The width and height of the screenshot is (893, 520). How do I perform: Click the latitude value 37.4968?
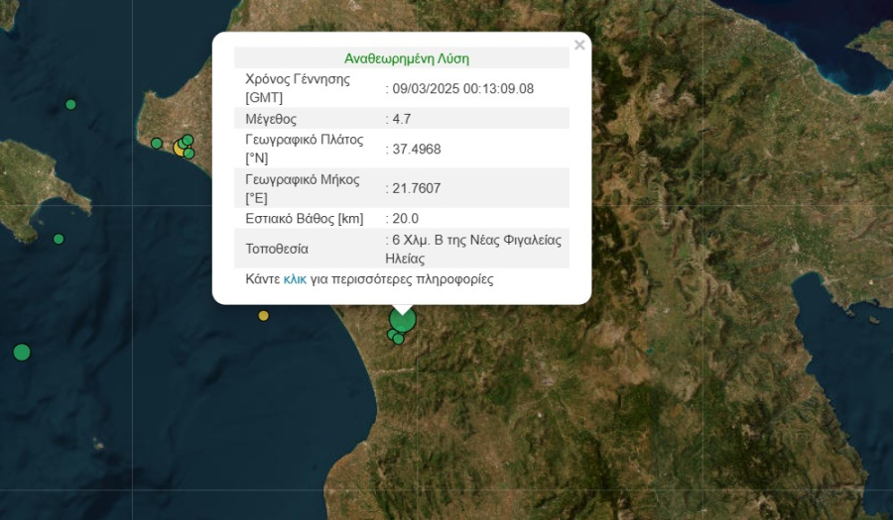tap(417, 150)
